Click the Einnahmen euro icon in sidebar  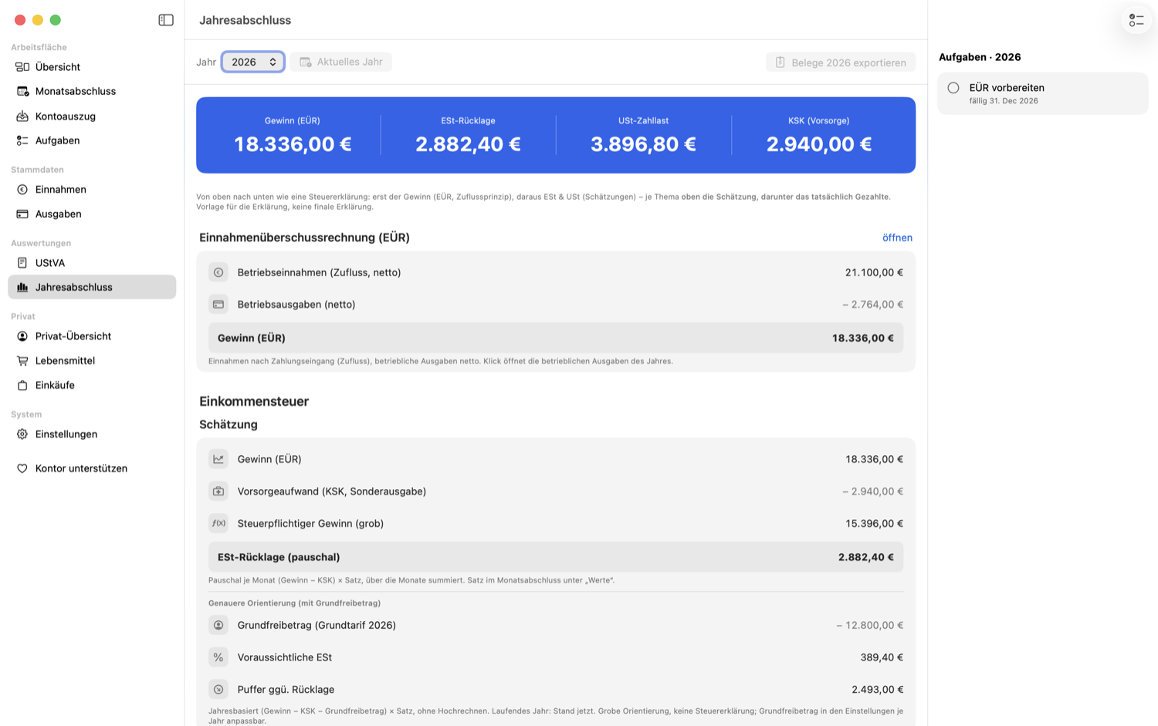click(x=22, y=190)
